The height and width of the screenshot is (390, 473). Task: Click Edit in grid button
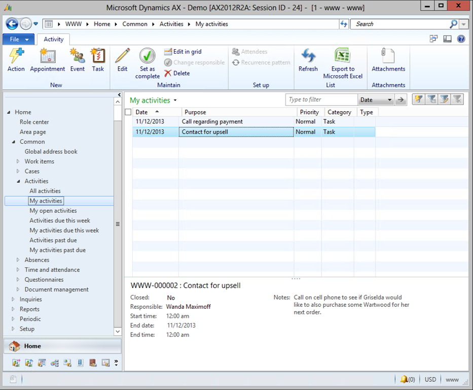click(183, 52)
